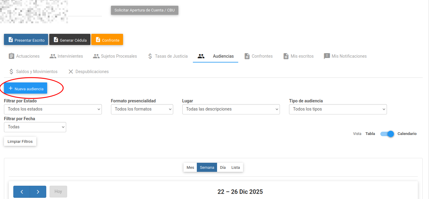Click the group icon beside Sujetos Procesales
The height and width of the screenshot is (199, 429).
96,56
